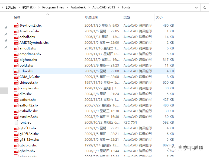Screen dimensions: 210x157
Task: Click the SHX icon beside chineset.shx
Action: (16, 83)
